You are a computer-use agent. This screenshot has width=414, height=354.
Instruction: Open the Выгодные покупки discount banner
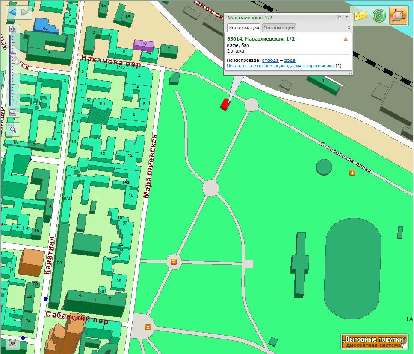374,341
